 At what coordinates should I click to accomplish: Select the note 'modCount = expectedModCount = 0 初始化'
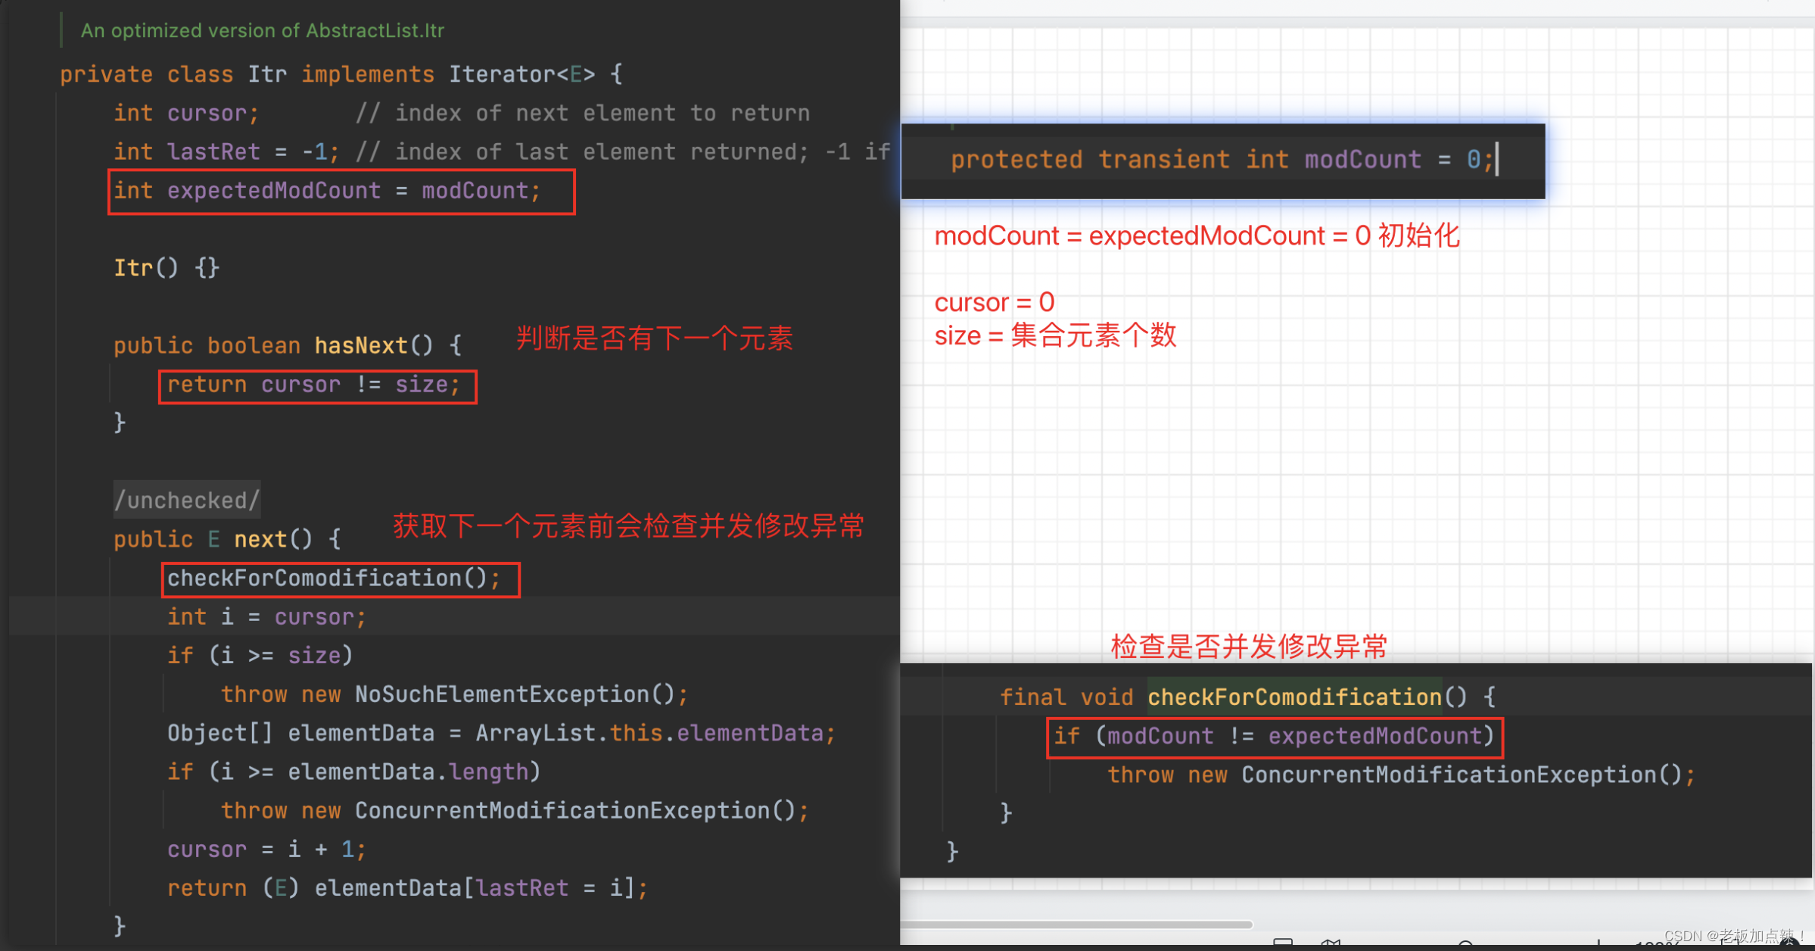pyautogui.click(x=1197, y=235)
